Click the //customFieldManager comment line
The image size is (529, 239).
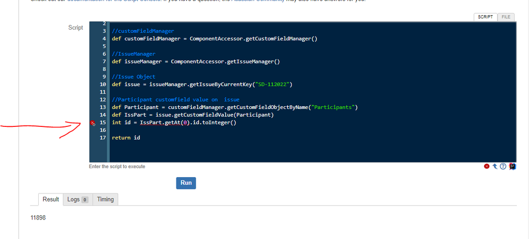tap(143, 31)
